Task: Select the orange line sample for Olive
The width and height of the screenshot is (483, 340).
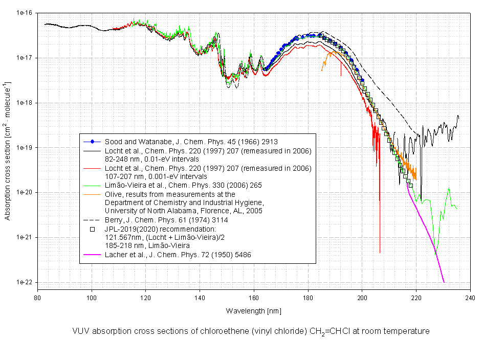Action: pyautogui.click(x=92, y=194)
